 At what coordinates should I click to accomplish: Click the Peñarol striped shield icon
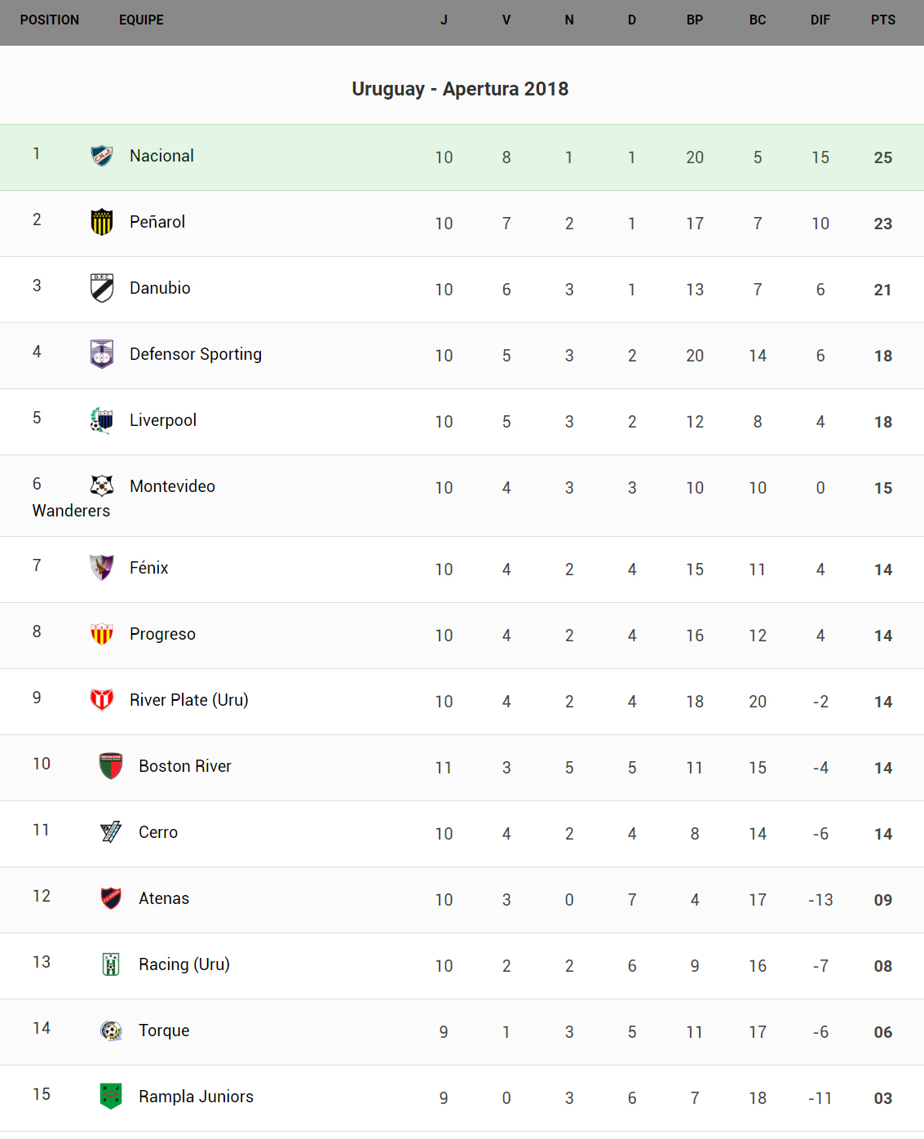pos(102,221)
